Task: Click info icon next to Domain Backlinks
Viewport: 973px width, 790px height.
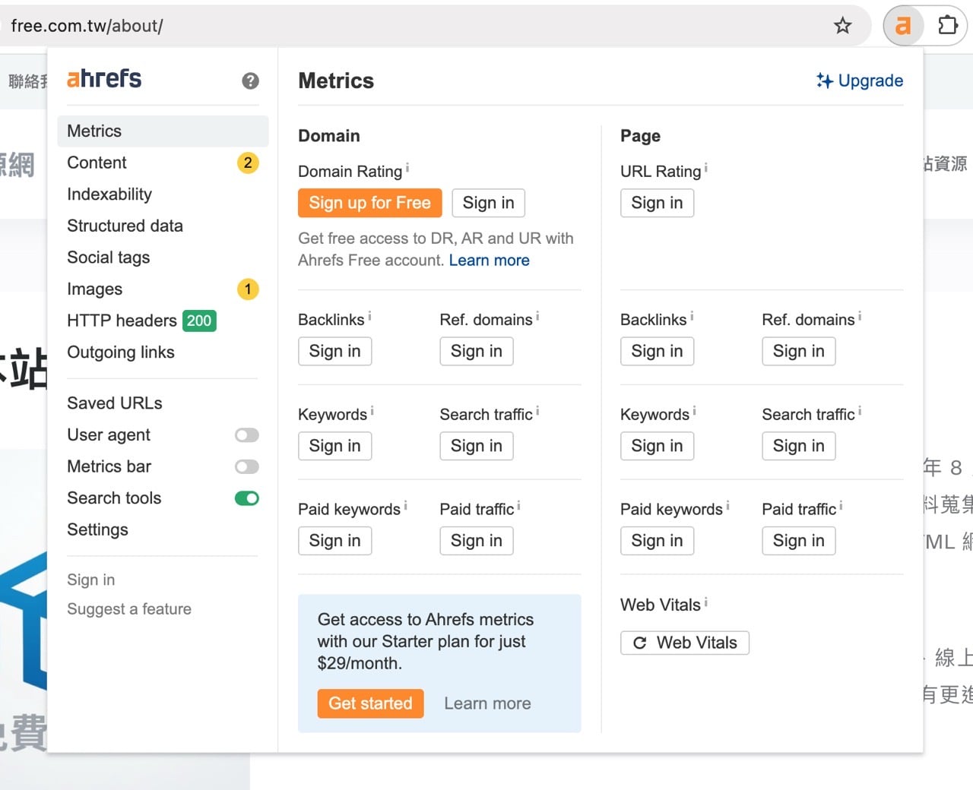Action: (369, 316)
